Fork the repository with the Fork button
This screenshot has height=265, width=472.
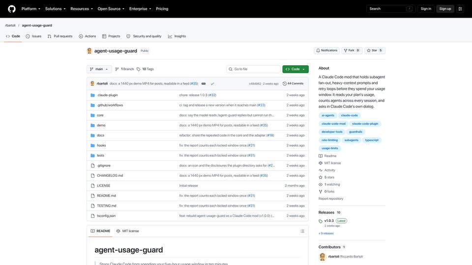pyautogui.click(x=352, y=51)
